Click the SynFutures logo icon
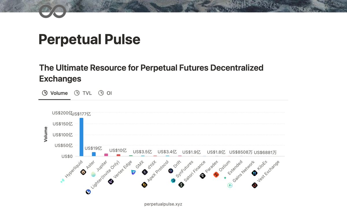The image size is (347, 214). click(x=173, y=181)
